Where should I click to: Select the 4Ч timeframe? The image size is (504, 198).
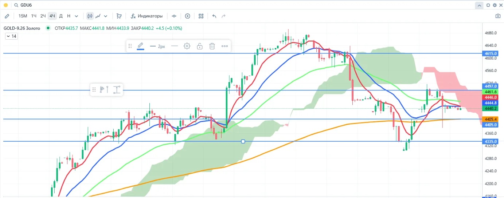click(x=52, y=16)
